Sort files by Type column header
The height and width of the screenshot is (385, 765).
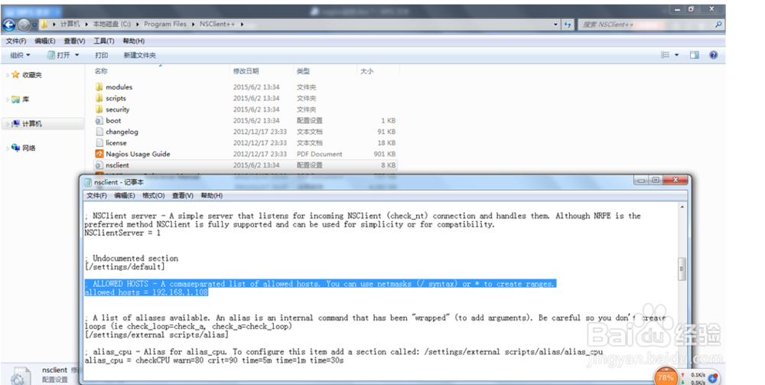(303, 71)
